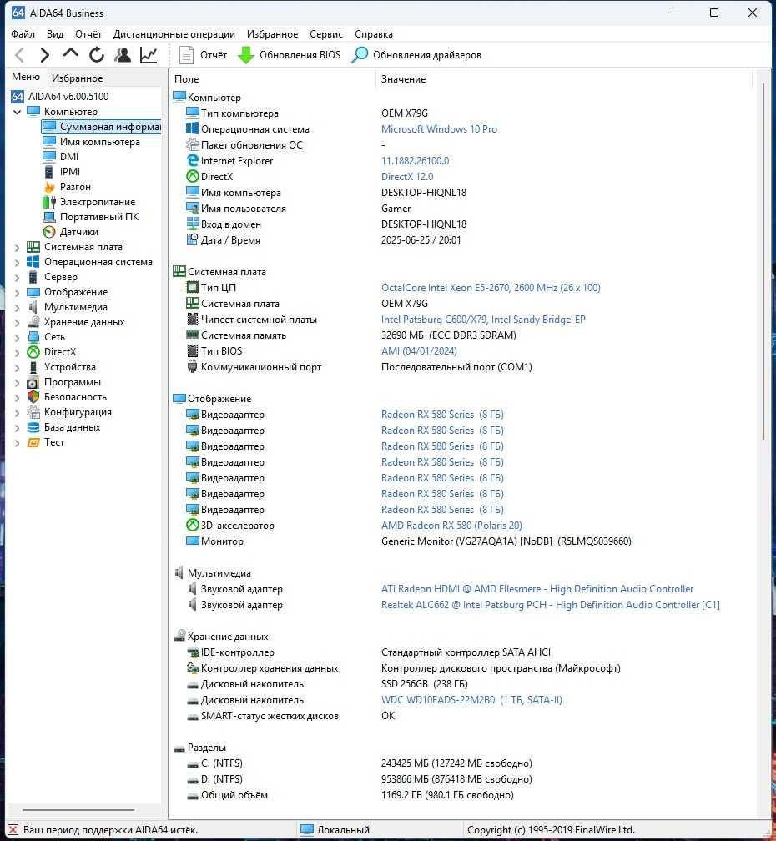Screen dimensions: 776x841
Task: Open the Internet Explorer version 11.1882.26100.0 link
Action: [x=415, y=161]
